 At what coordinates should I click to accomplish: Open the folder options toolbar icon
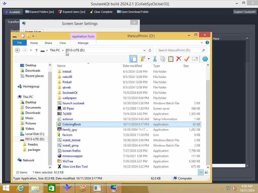coord(143,59)
